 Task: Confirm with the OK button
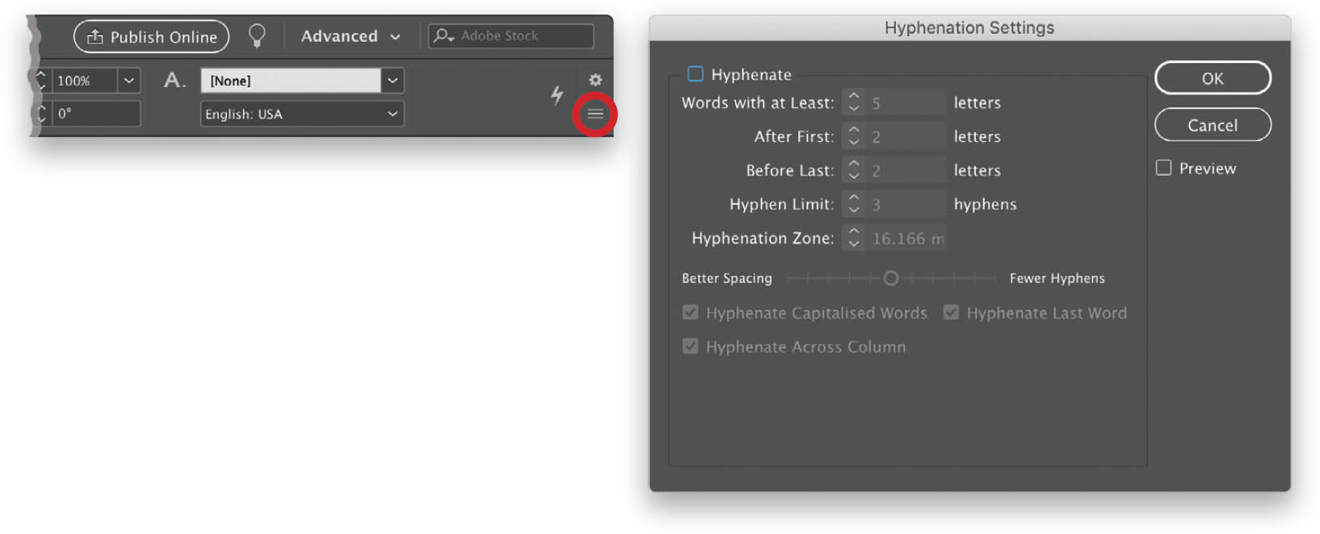click(x=1213, y=78)
